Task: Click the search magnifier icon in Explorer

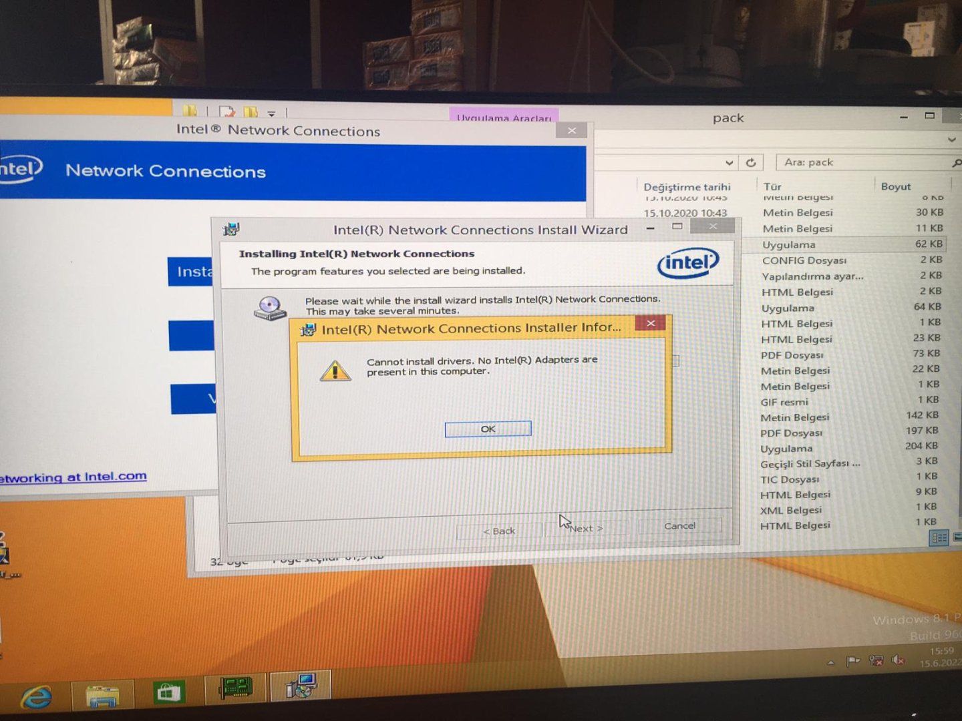Action: [956, 162]
